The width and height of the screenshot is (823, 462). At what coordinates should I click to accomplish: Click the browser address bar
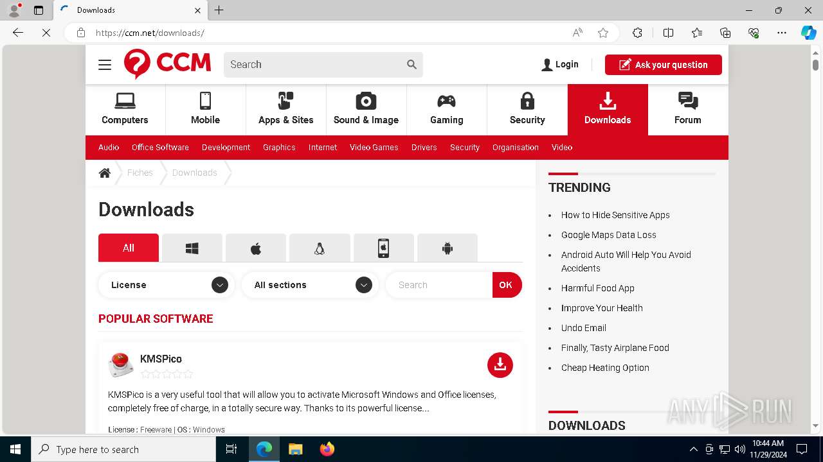click(x=328, y=33)
